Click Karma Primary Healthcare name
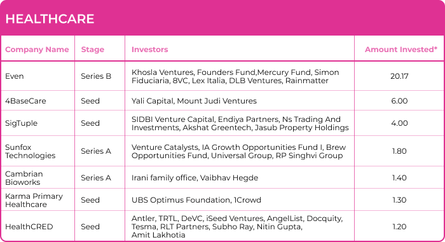445x242 pixels. point(34,200)
